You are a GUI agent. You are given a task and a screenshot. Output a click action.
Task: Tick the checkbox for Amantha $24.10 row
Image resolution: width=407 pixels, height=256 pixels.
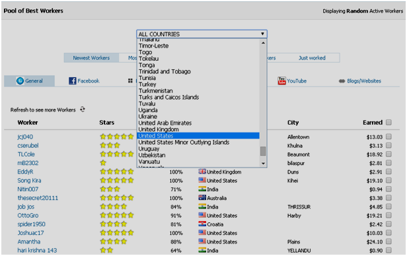(x=388, y=241)
